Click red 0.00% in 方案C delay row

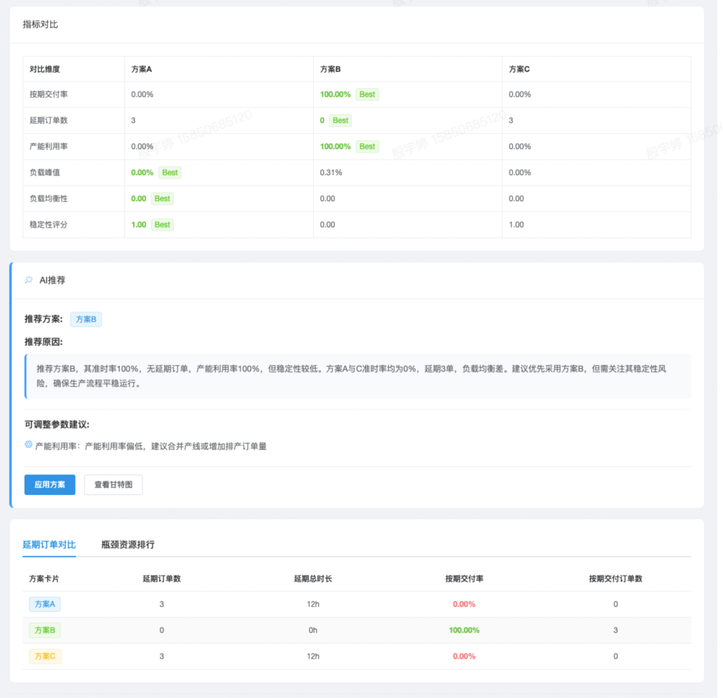point(464,656)
